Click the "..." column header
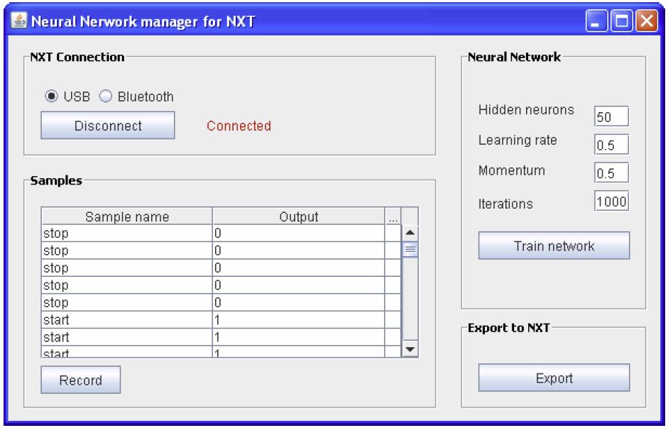Viewport: 668px width, 428px height. pos(393,216)
